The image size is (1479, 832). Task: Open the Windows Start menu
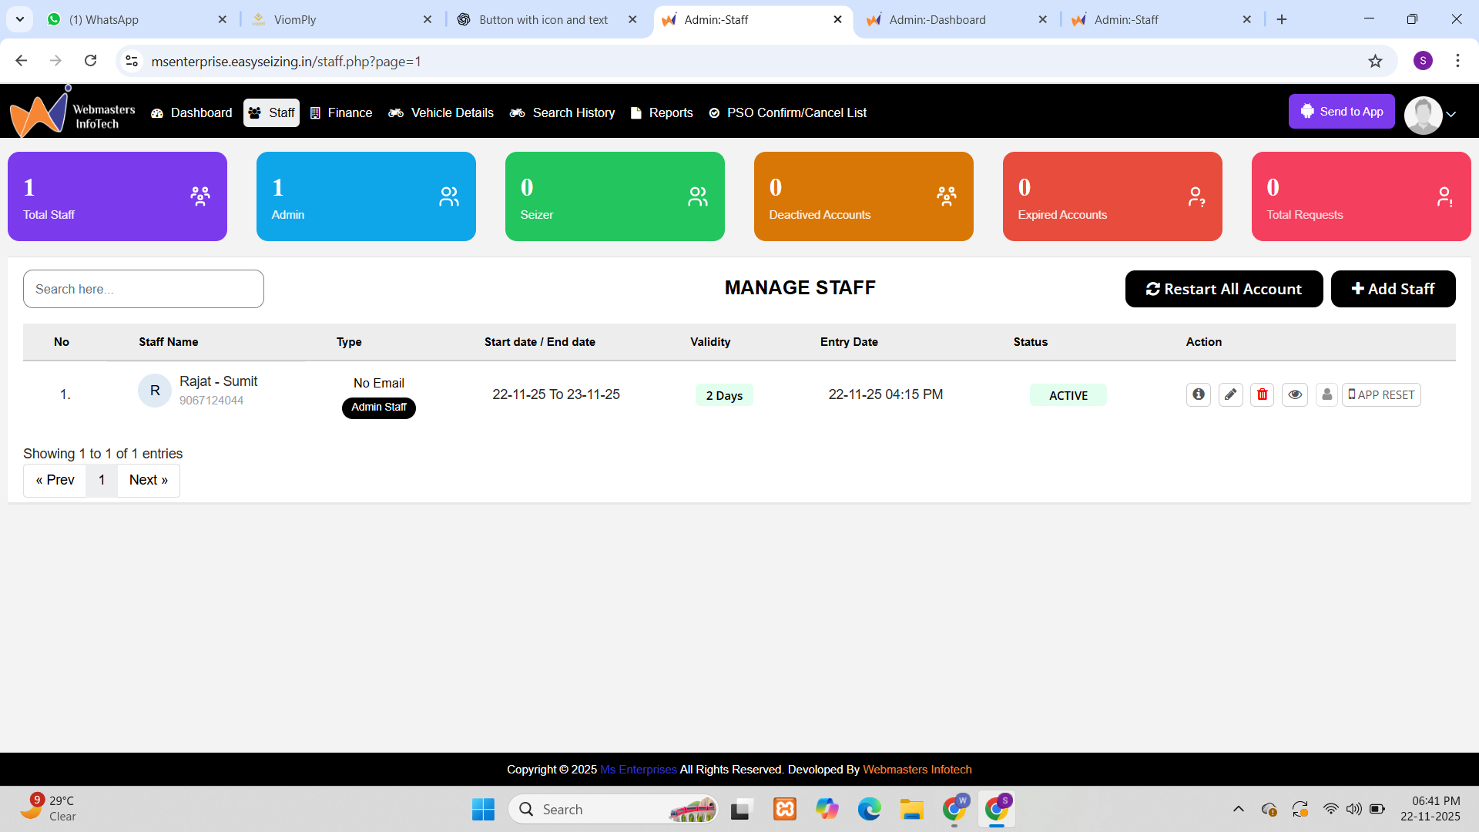(x=483, y=810)
